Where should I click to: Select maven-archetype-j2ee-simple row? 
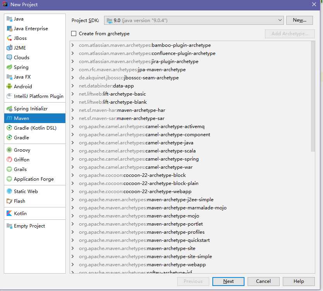[x=191, y=200]
